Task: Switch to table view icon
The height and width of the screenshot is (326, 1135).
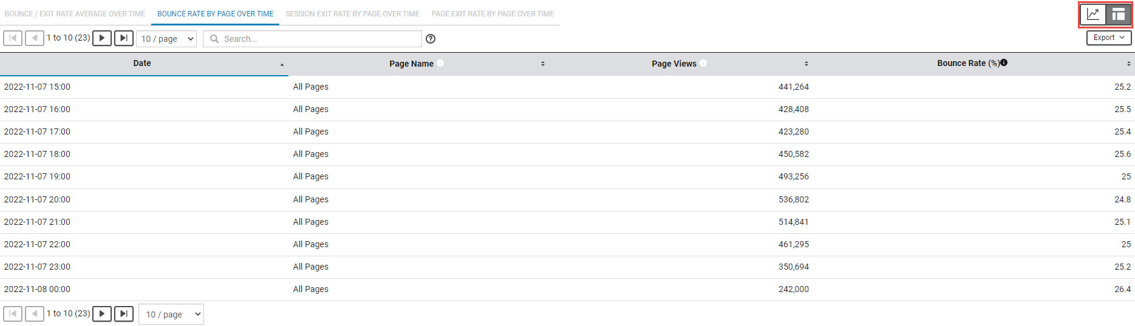Action: coord(1118,15)
